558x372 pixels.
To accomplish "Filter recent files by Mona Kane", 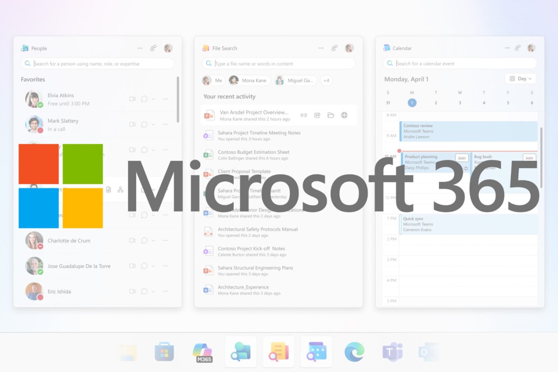I will [x=249, y=80].
